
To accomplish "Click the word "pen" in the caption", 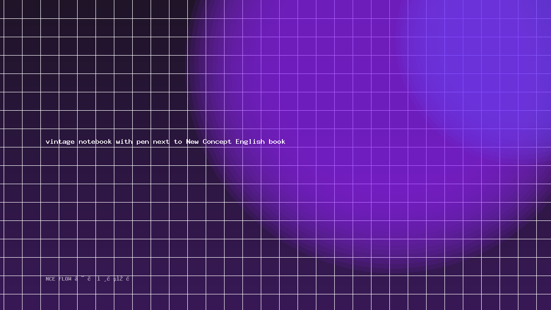I will (143, 142).
